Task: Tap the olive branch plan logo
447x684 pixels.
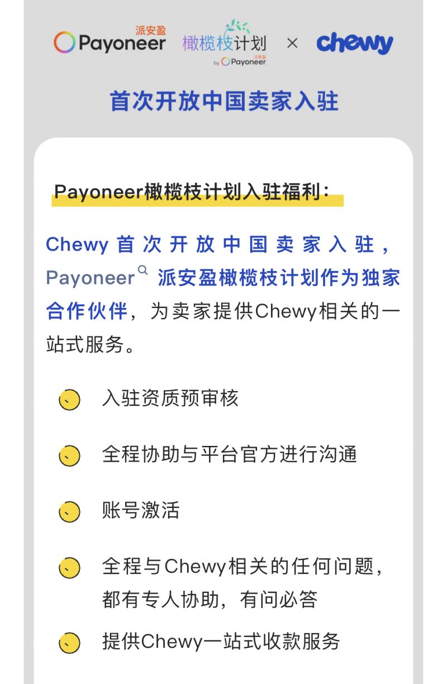Action: [224, 43]
